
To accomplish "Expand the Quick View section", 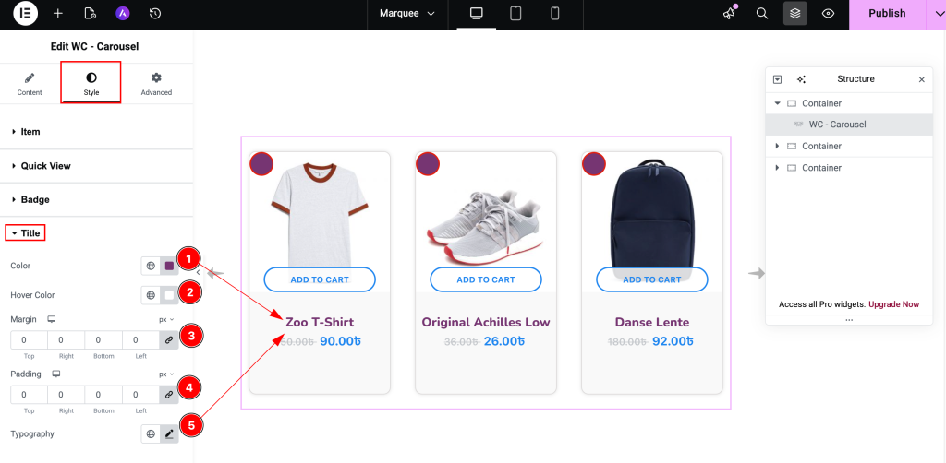I will [x=46, y=166].
